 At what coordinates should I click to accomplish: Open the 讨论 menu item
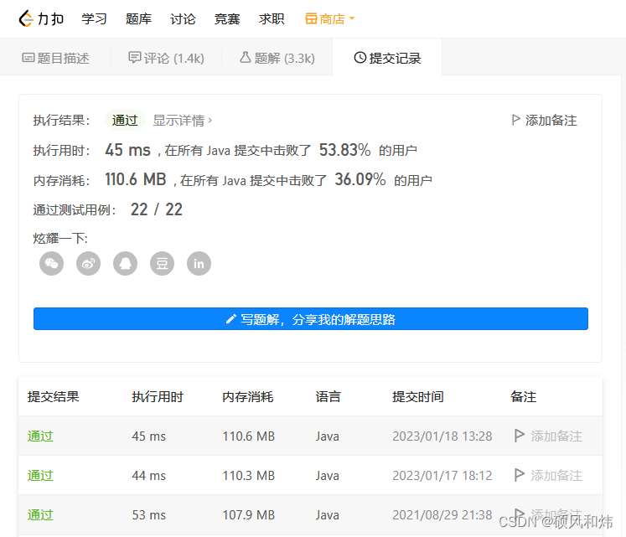183,18
